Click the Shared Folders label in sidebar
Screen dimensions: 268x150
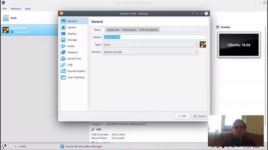coord(76,71)
